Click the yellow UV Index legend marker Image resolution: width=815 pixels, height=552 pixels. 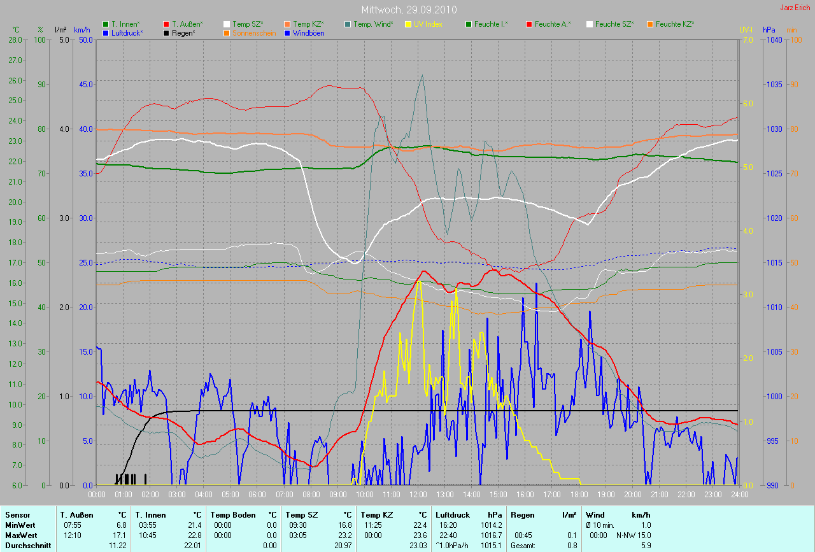(x=408, y=24)
